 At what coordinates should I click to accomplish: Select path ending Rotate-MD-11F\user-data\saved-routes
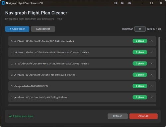pyautogui.click(x=50, y=52)
